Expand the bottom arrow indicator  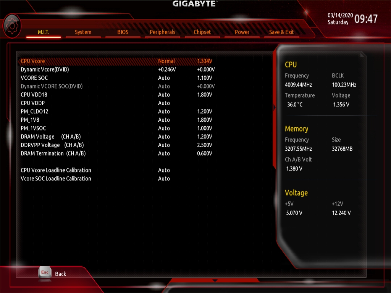click(215, 281)
